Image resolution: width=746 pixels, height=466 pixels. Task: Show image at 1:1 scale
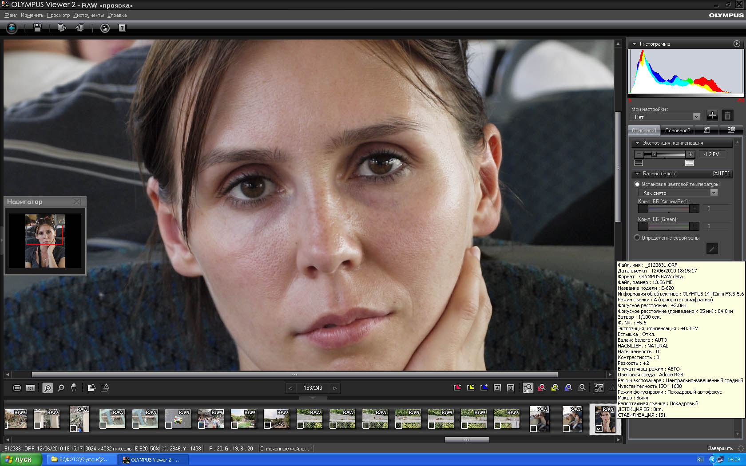click(30, 388)
